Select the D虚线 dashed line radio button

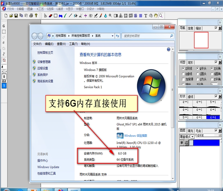tap(183, 74)
